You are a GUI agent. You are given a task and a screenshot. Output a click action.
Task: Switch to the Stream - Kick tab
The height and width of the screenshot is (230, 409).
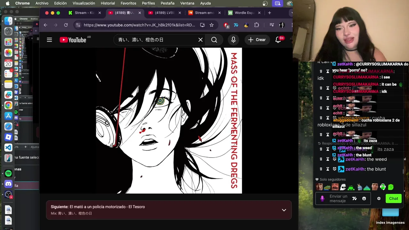pyautogui.click(x=84, y=13)
